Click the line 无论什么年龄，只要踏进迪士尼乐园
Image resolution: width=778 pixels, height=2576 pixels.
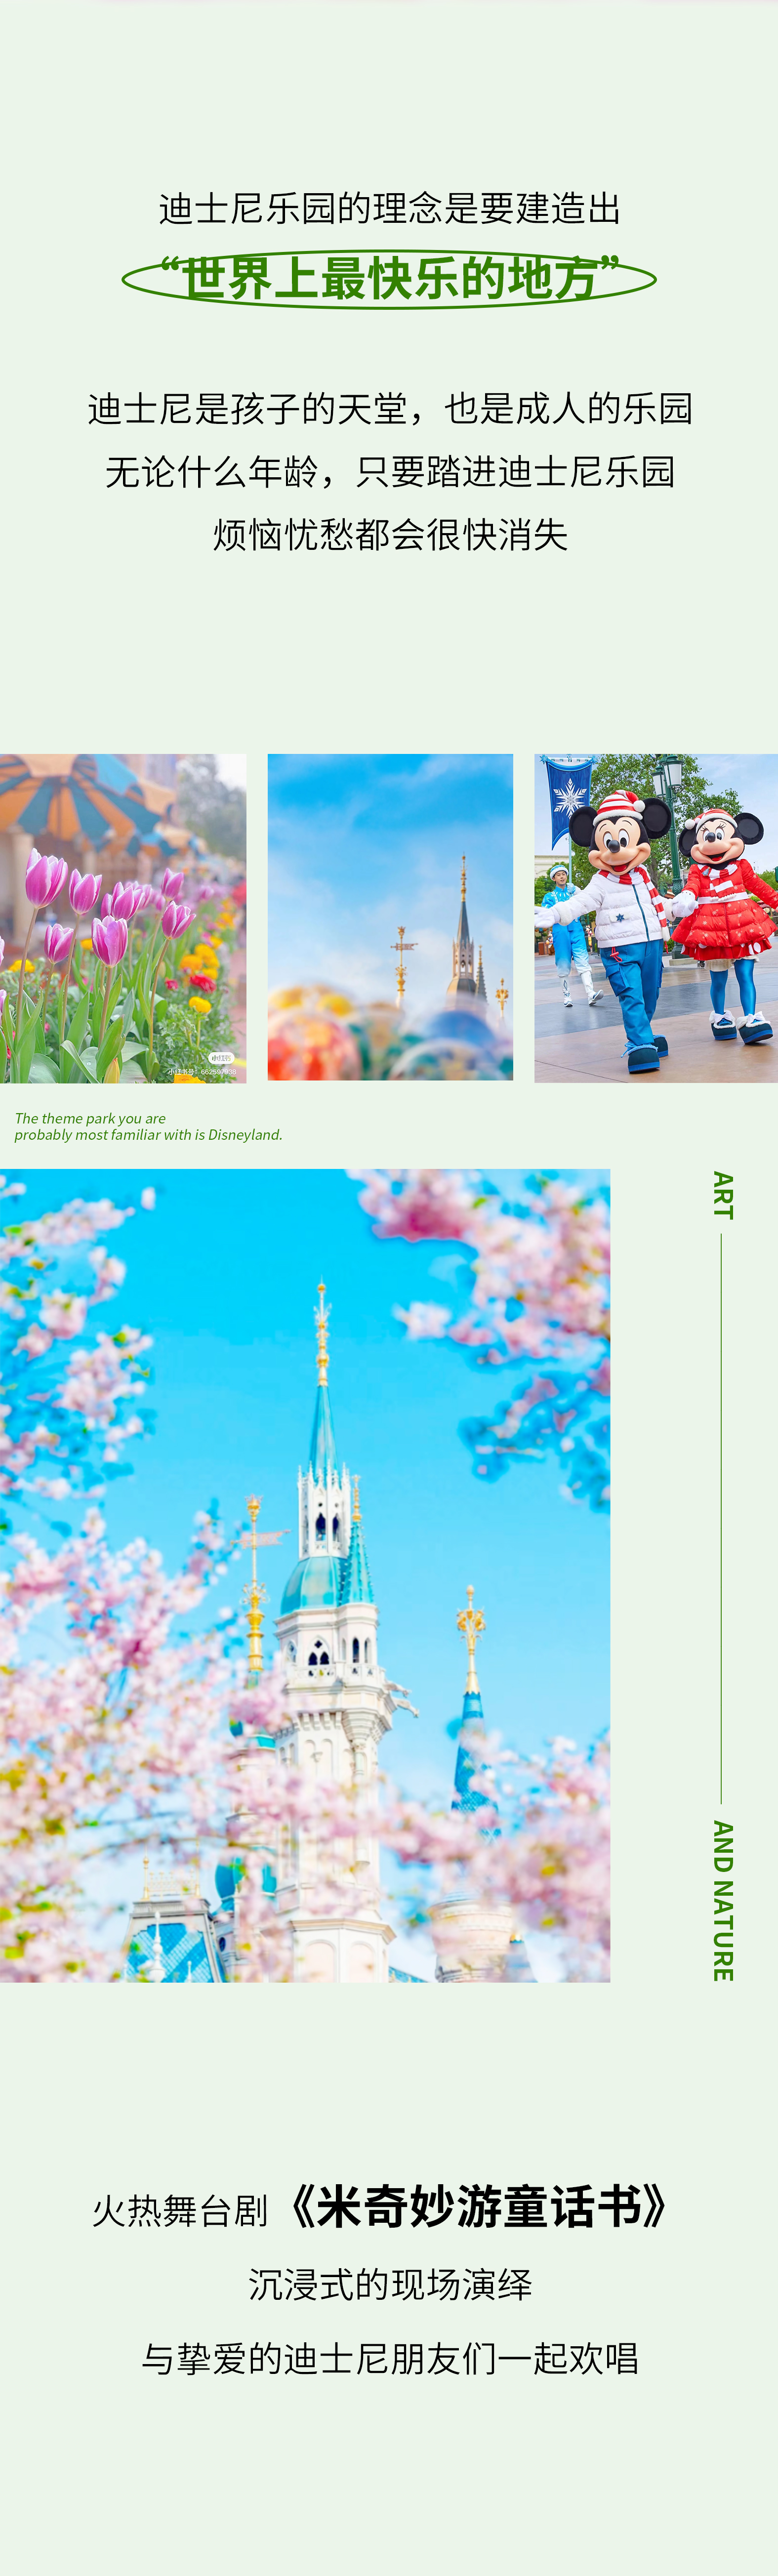[x=390, y=472]
